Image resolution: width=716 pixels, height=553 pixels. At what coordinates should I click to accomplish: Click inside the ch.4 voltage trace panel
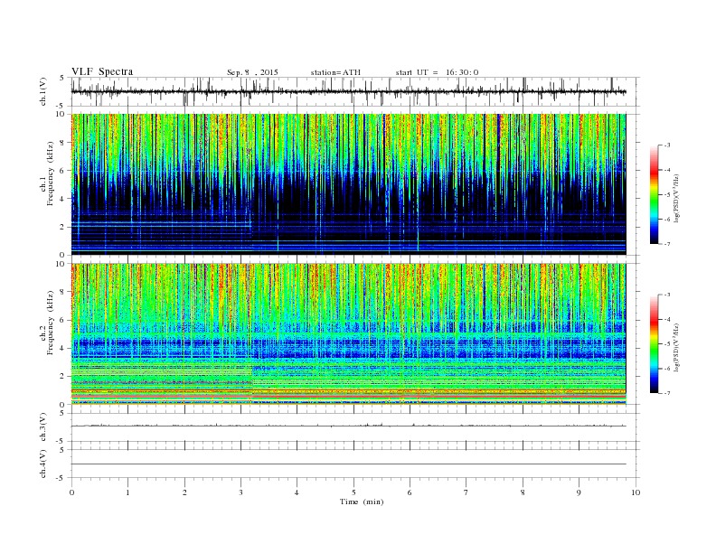tap(355, 464)
